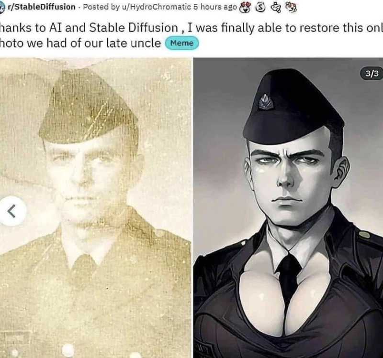Viewport: 383px width, 358px height.
Task: Click the last award icon in the header
Action: tap(291, 8)
